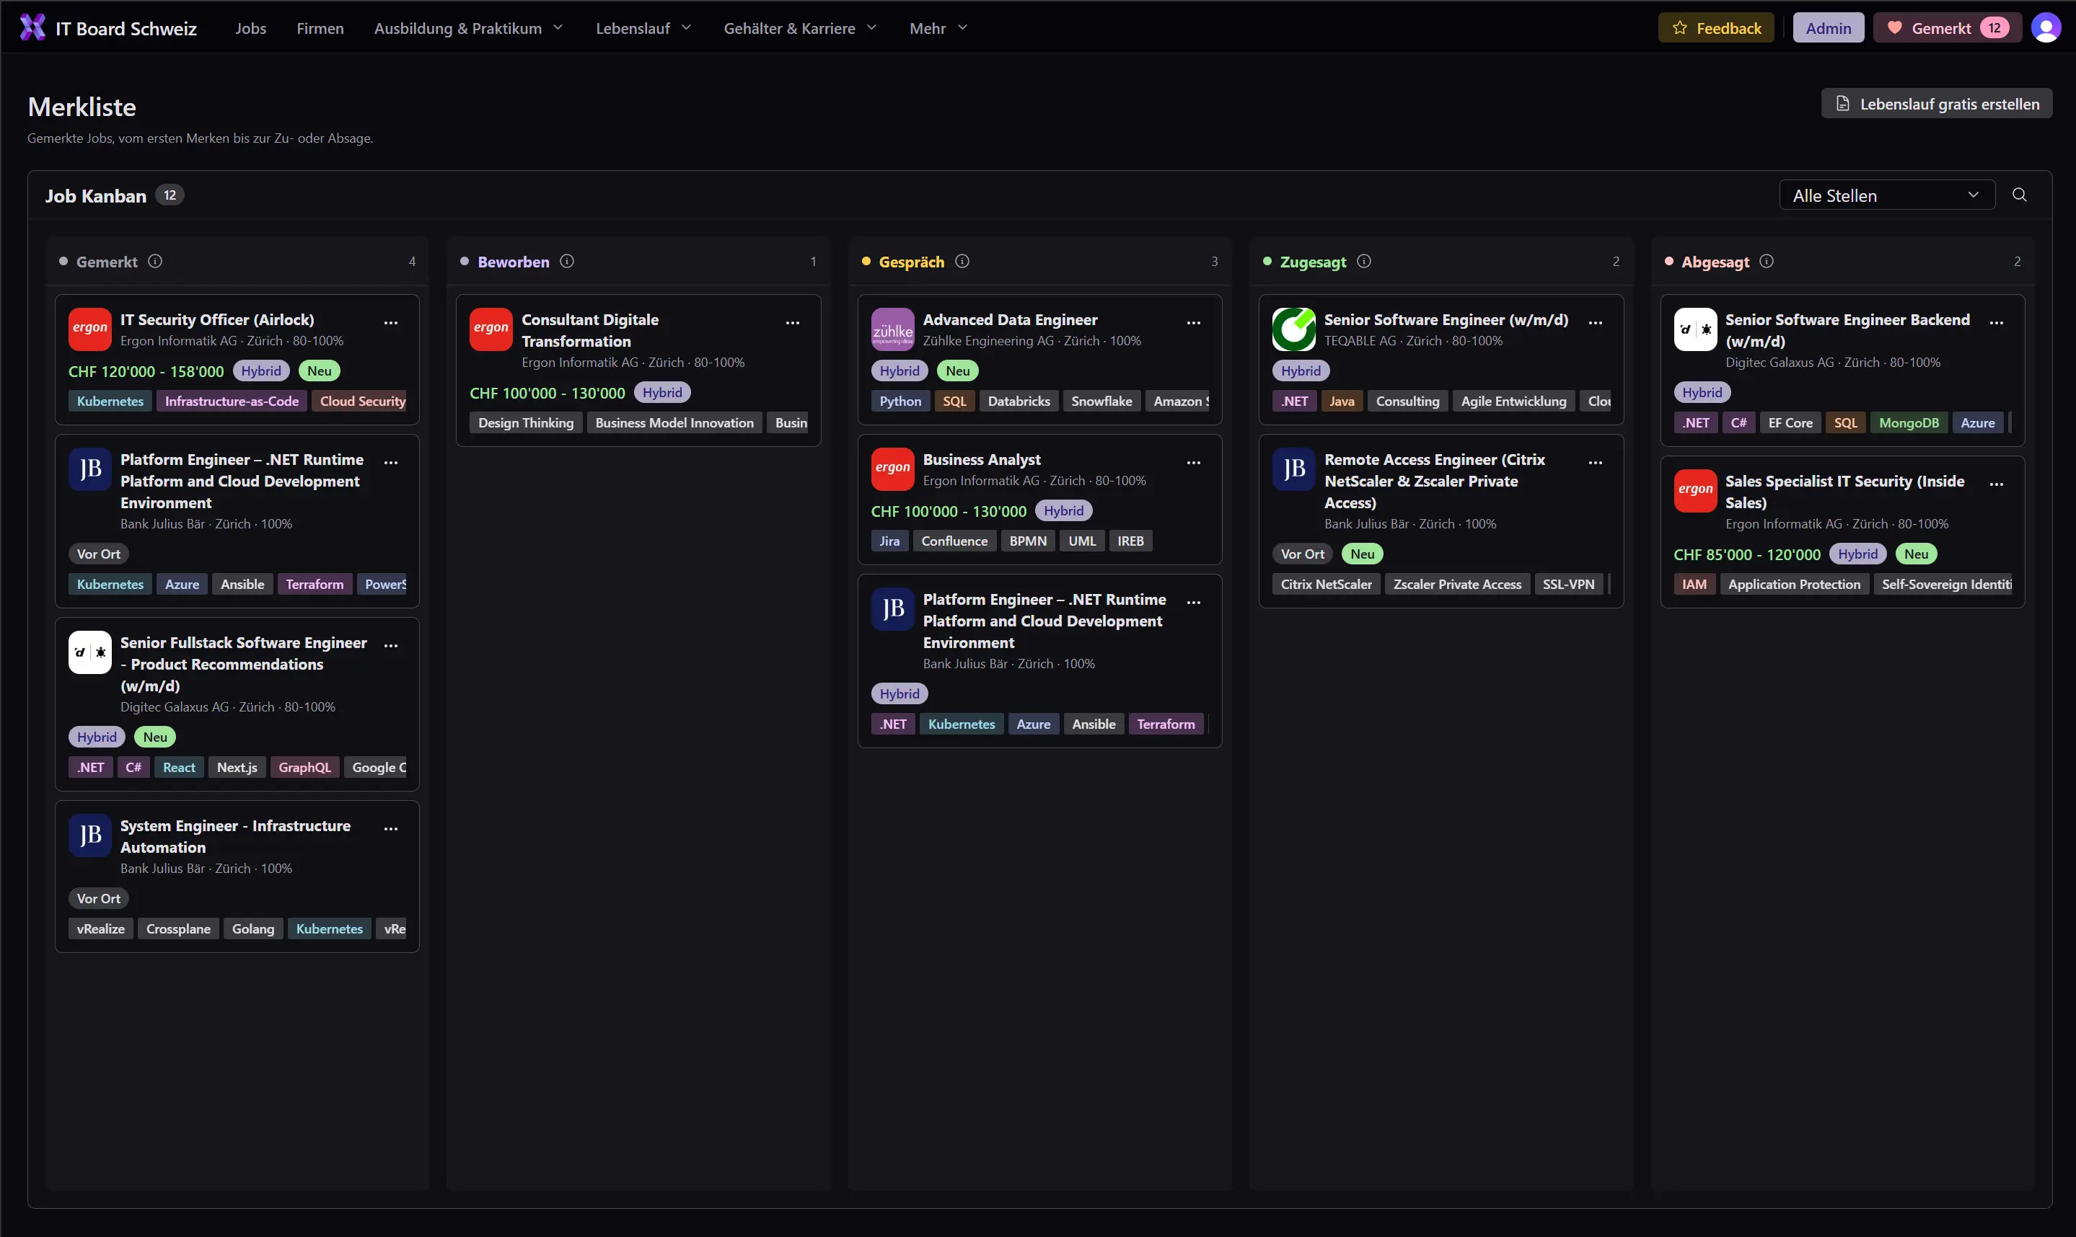This screenshot has height=1237, width=2076.
Task: Click Lebenslauf gratis erstellen
Action: pyautogui.click(x=1937, y=105)
